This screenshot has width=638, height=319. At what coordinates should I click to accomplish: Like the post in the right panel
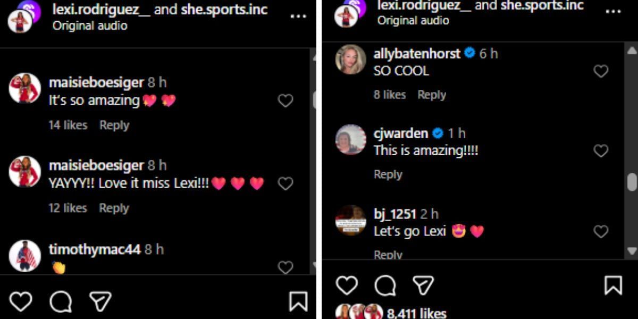coord(347,285)
